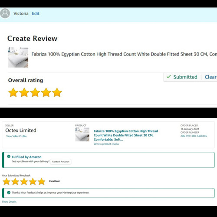Click first star of Your Submitted Feedback

(7, 181)
